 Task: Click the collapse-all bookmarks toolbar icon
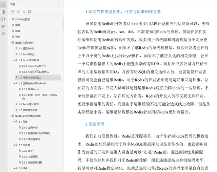click(18, 11)
